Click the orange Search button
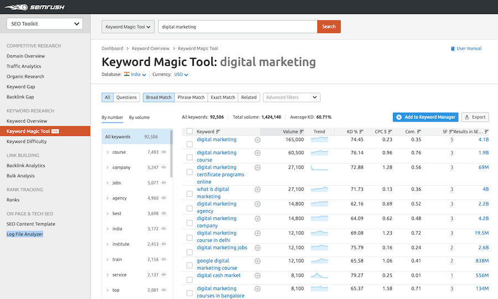The width and height of the screenshot is (498, 299). pos(329,27)
